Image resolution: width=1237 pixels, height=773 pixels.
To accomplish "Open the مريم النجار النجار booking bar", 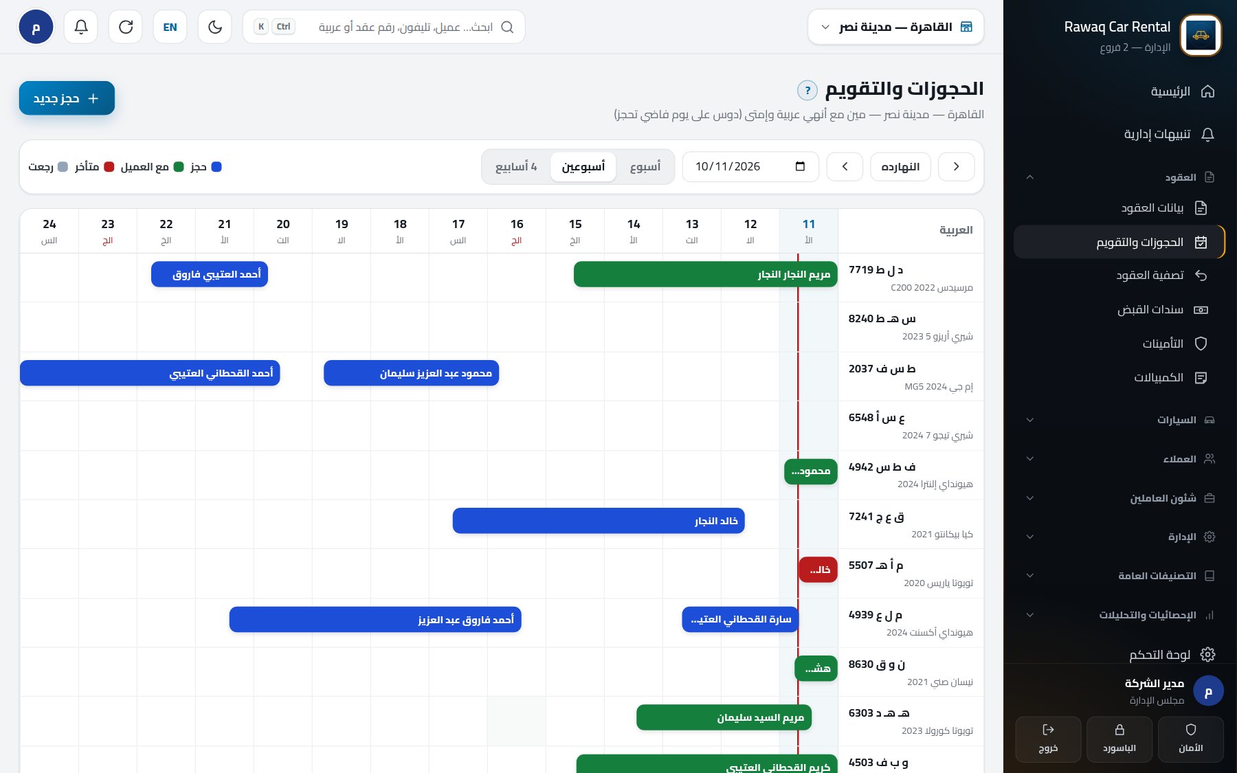I will point(706,274).
